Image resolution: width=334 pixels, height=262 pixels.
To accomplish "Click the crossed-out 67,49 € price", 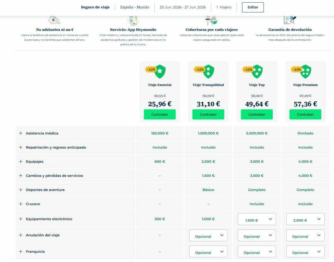I will (305, 96).
